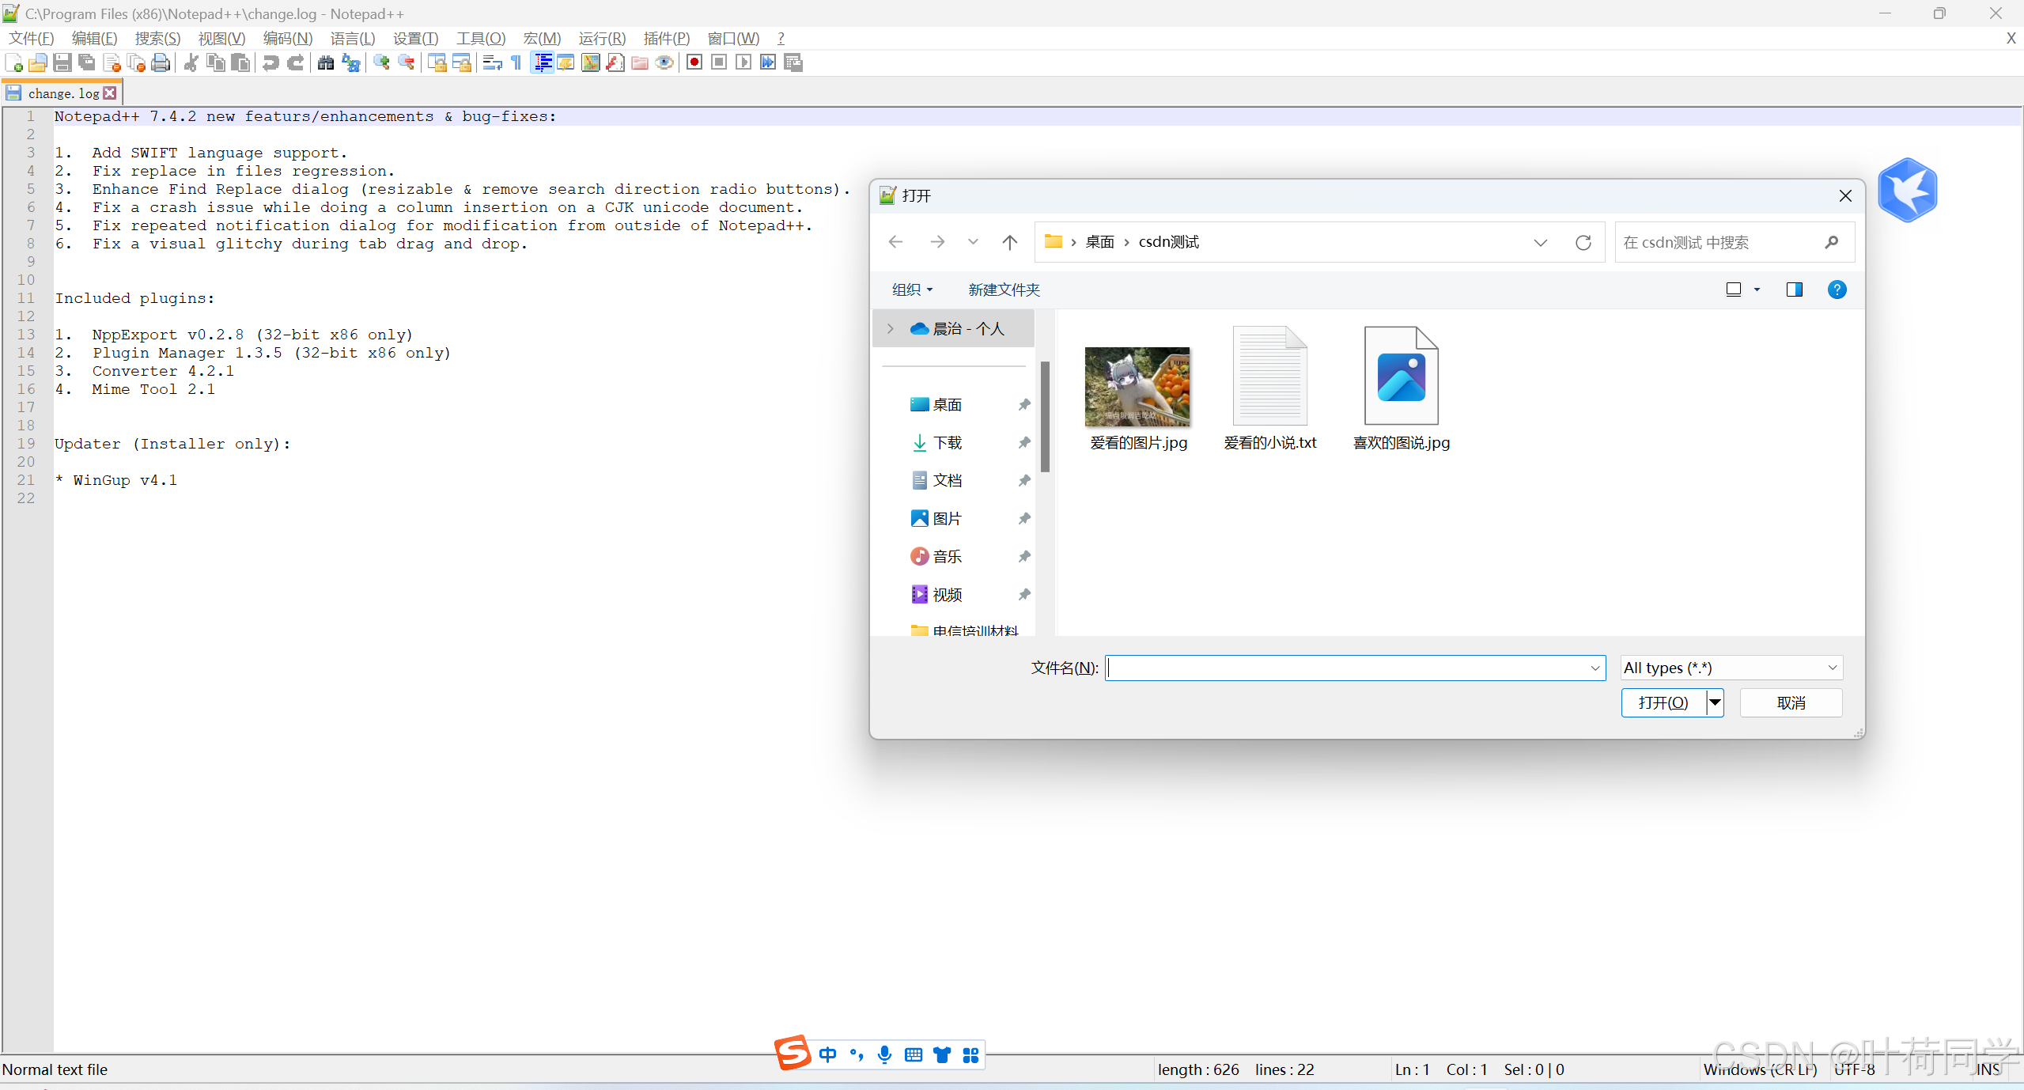This screenshot has width=2024, height=1090.
Task: Open the All types filter dropdown
Action: 1731,668
